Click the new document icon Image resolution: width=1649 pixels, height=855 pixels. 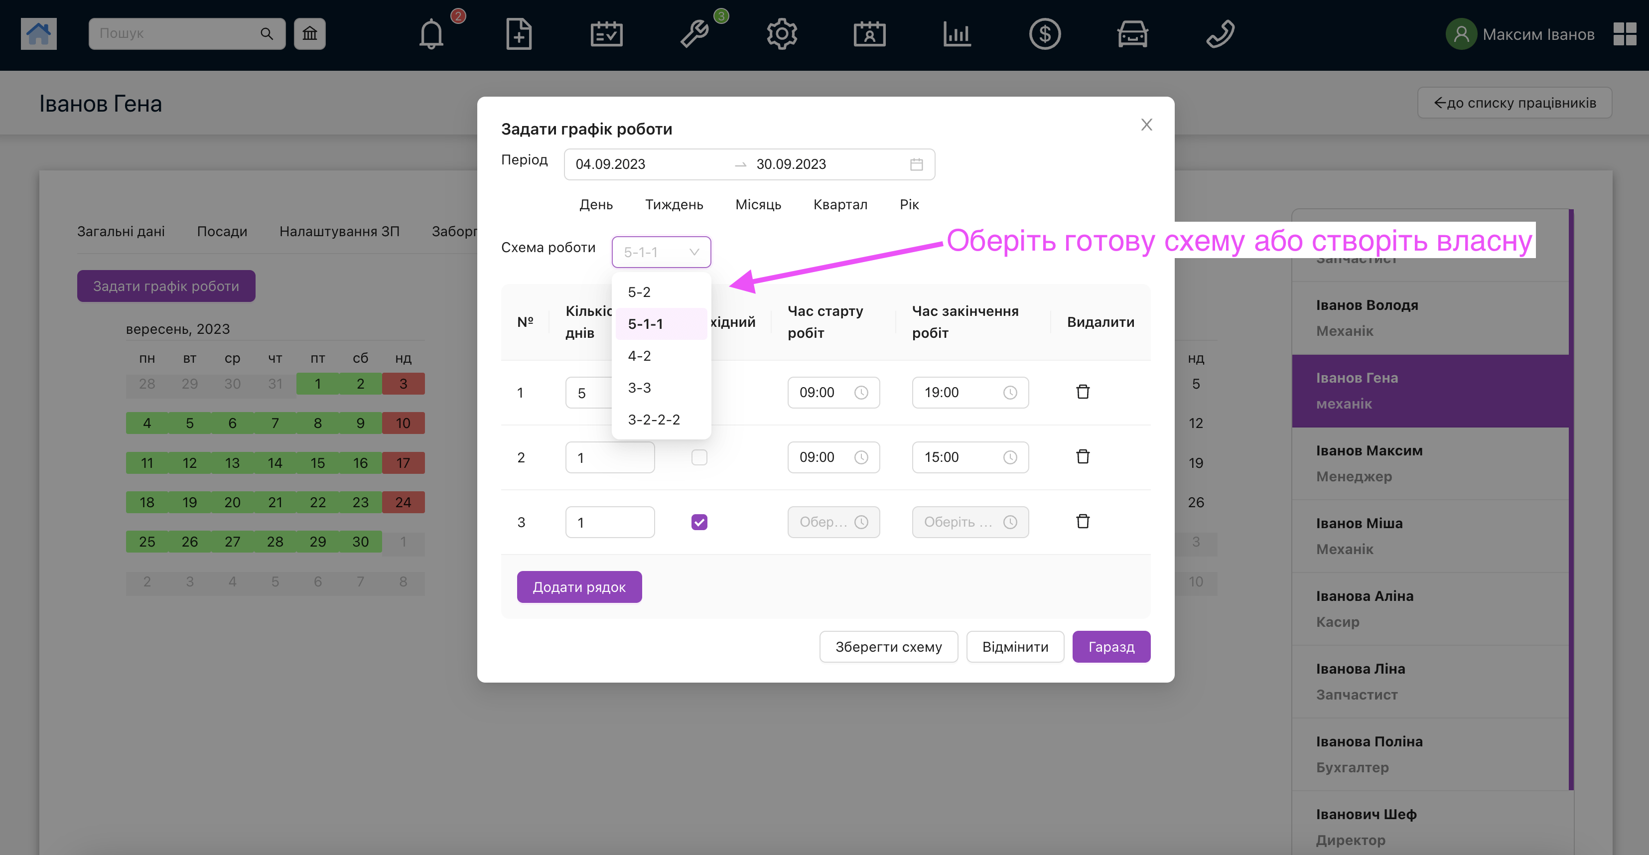(519, 34)
